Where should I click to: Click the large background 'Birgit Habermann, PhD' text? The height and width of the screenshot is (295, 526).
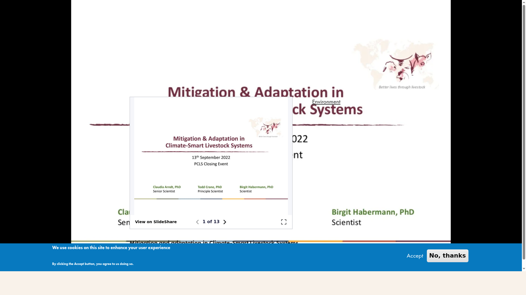coord(373,212)
